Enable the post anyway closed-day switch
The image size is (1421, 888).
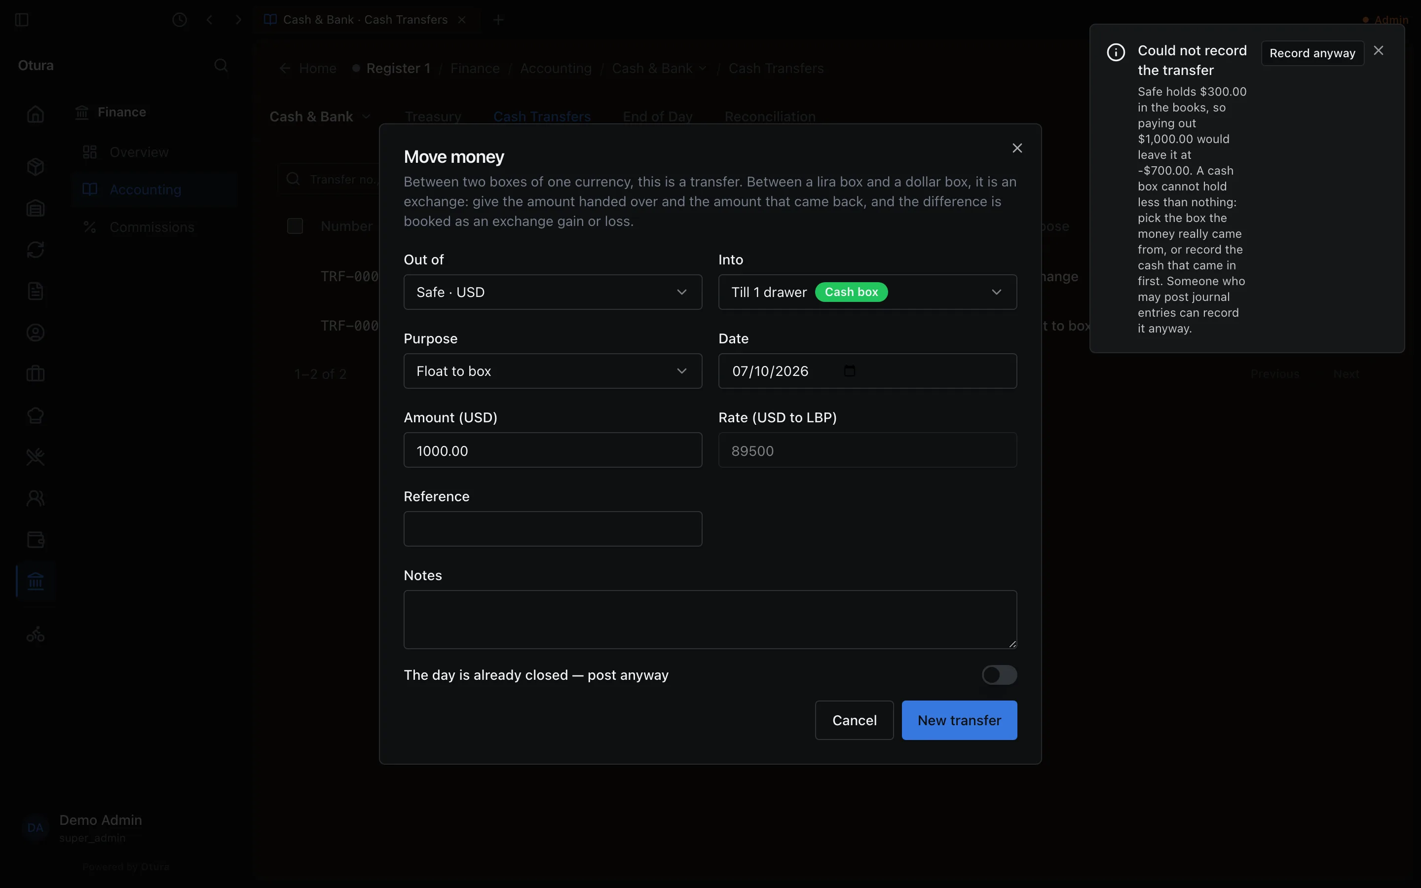(x=999, y=675)
